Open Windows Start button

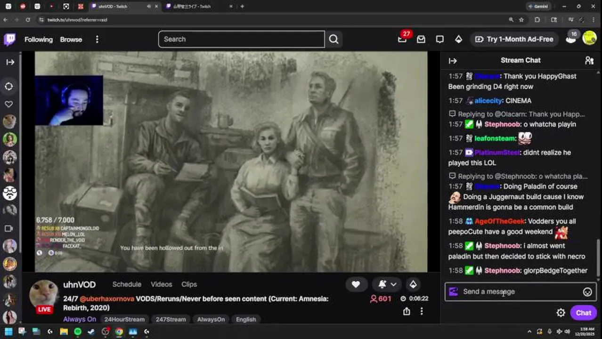(x=8, y=331)
